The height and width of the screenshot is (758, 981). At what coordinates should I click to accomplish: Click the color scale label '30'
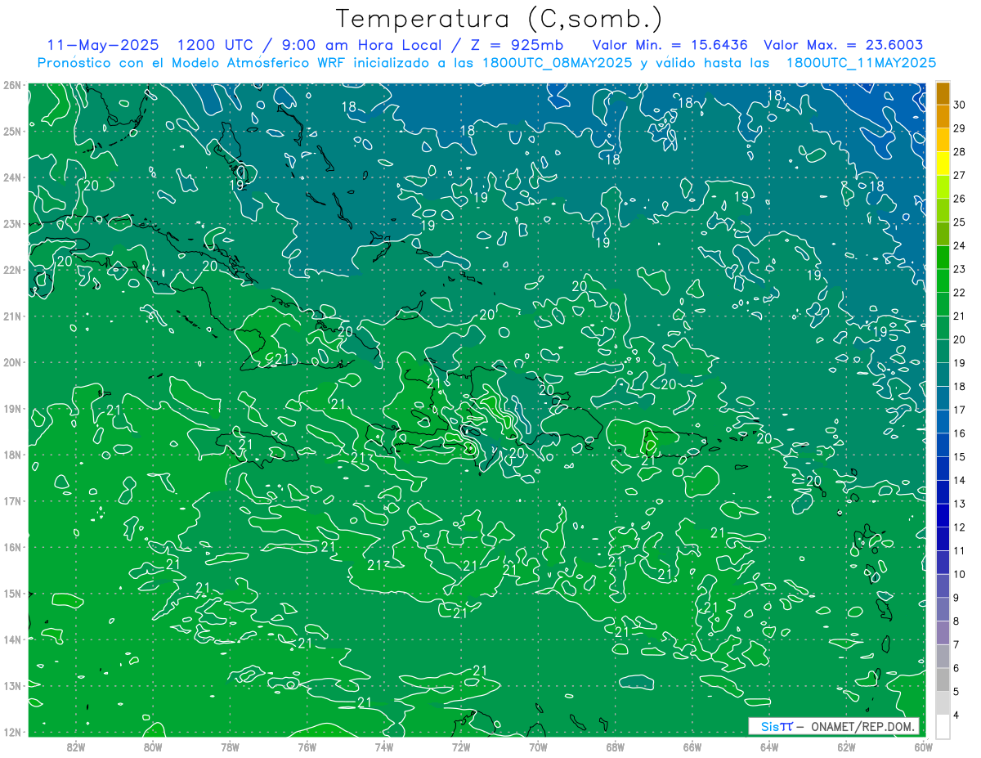coord(960,105)
